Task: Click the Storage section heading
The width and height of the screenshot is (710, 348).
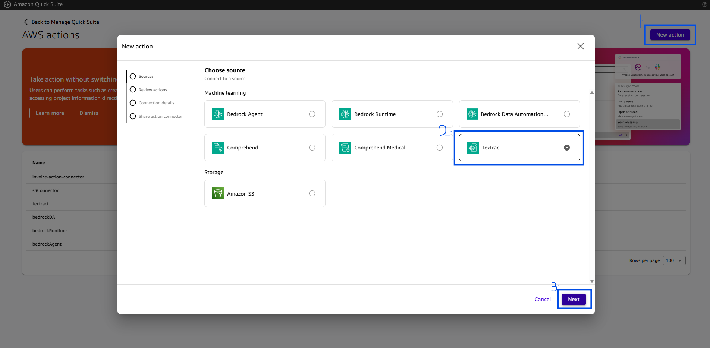Action: [x=214, y=172]
